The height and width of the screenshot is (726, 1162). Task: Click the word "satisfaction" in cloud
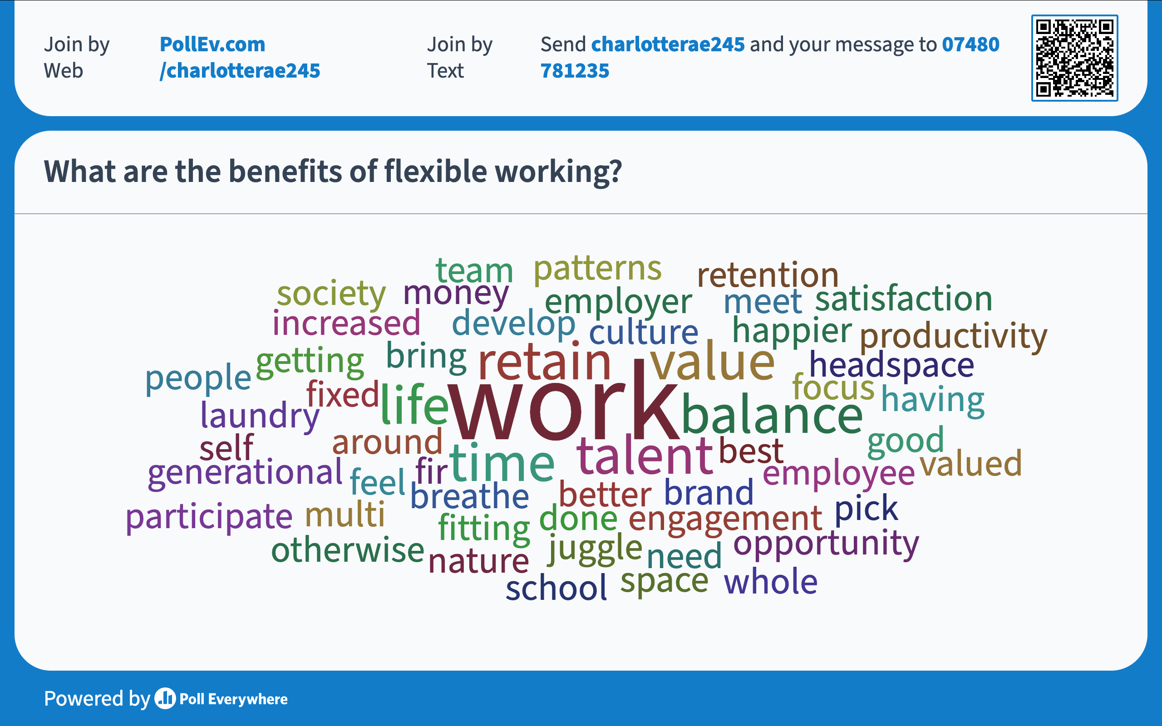(903, 299)
